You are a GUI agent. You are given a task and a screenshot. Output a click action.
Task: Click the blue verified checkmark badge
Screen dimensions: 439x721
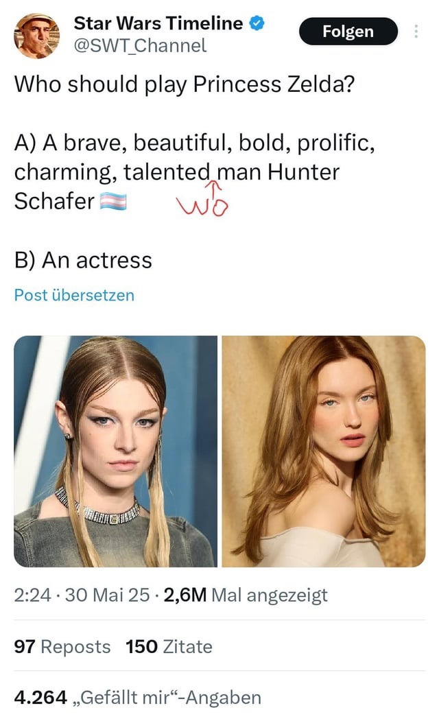pos(257,23)
